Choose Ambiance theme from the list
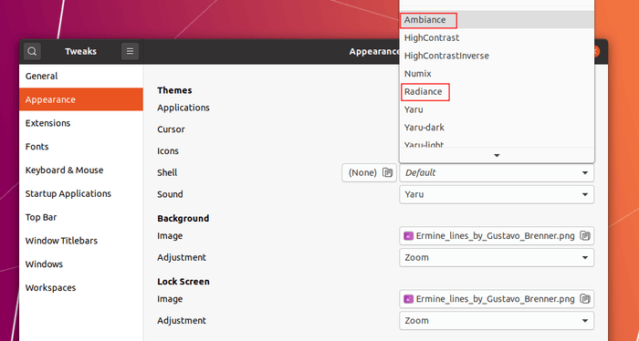Viewport: 639px width, 341px height. [x=497, y=19]
